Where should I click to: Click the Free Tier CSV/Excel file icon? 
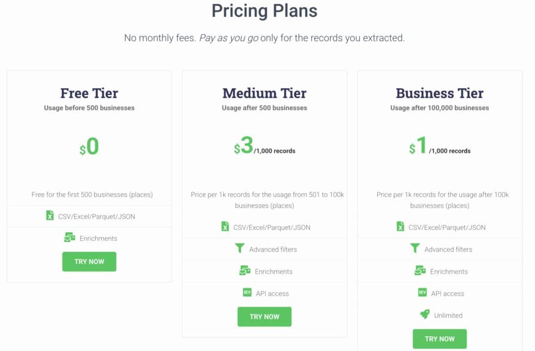[50, 216]
